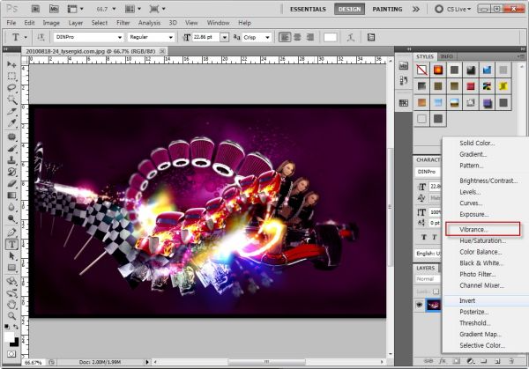Create a new layer via panel icon
Screen dimensions: 529x369
pyautogui.click(x=497, y=361)
